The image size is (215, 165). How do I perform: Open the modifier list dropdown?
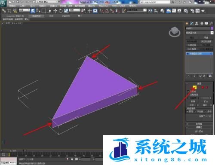coord(200,33)
